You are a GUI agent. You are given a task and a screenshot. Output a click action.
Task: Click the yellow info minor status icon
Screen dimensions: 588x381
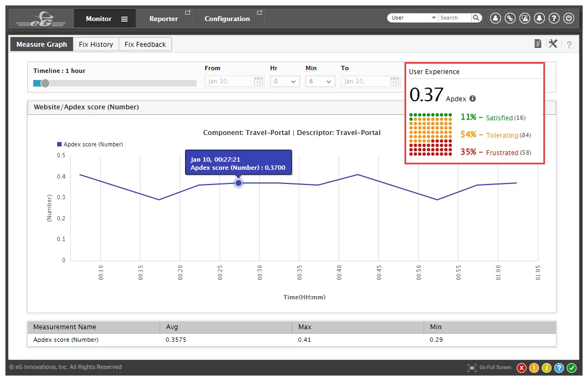click(x=547, y=368)
